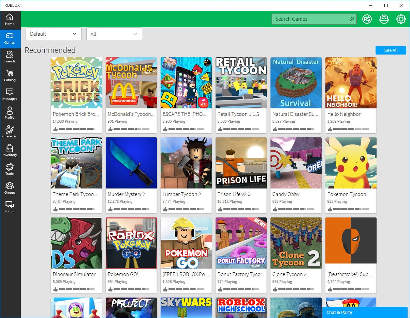Open Lumber Tycoon 2 thumbnail
The image size is (410, 318).
point(186,163)
